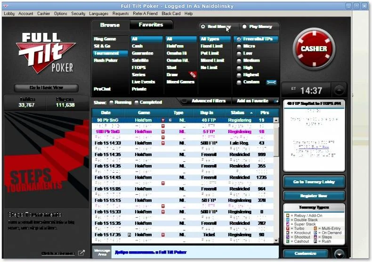Click the Turbo icon in the 180 Plr SnG row
This screenshot has width=372, height=262.
coord(163,132)
